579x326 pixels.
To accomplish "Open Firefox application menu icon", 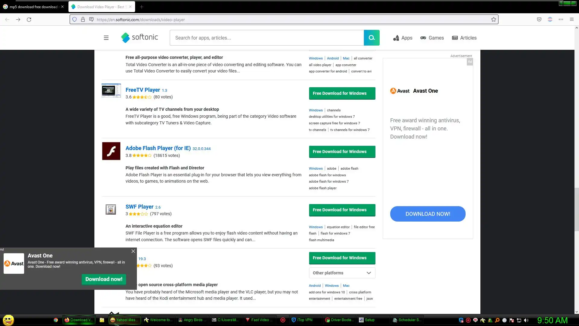I will [x=571, y=20].
